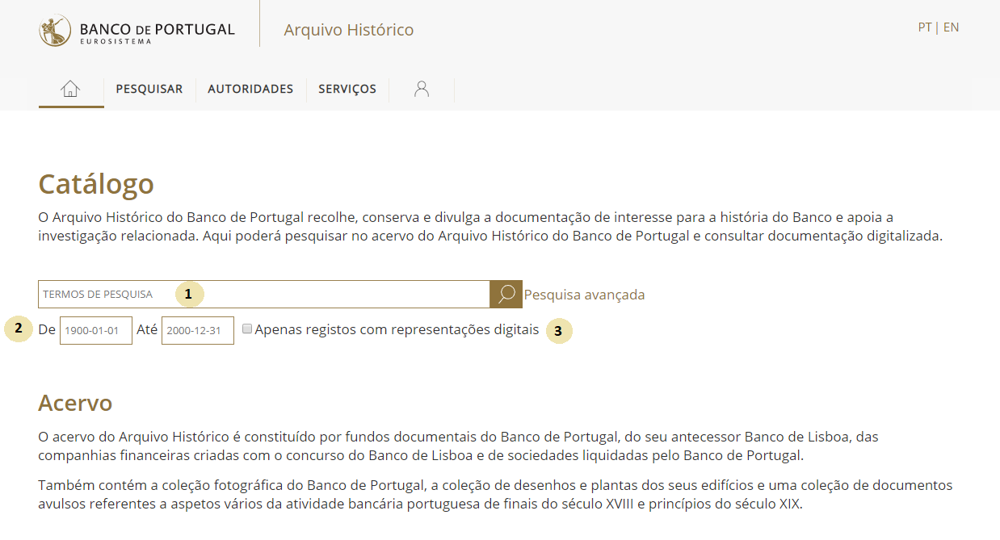This screenshot has height=540, width=1000.
Task: Open 'Pesquisa avançada' link
Action: [x=585, y=295]
